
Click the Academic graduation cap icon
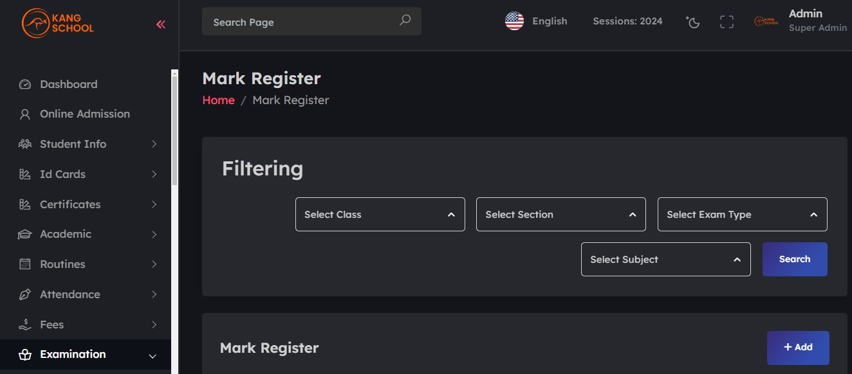click(25, 235)
